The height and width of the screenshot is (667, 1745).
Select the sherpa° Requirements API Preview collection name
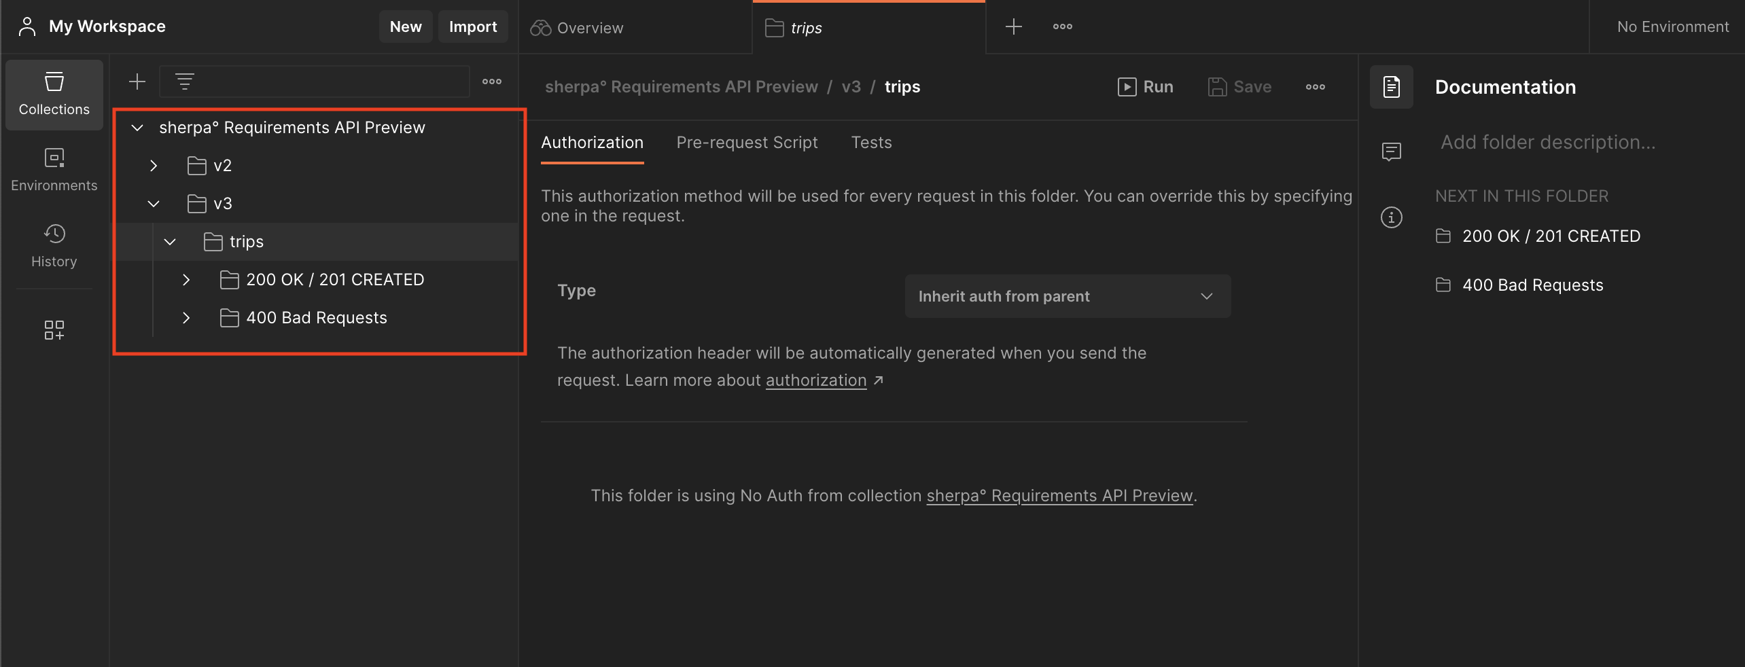[292, 128]
